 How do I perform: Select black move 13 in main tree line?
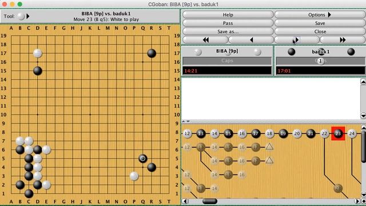pyautogui.click(x=201, y=133)
